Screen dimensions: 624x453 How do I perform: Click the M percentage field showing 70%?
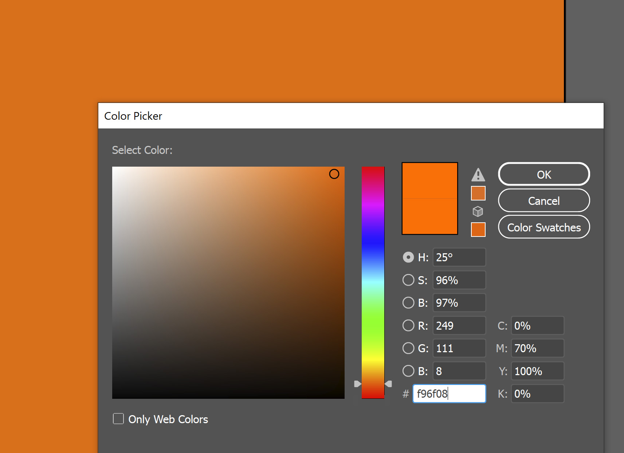coord(537,348)
